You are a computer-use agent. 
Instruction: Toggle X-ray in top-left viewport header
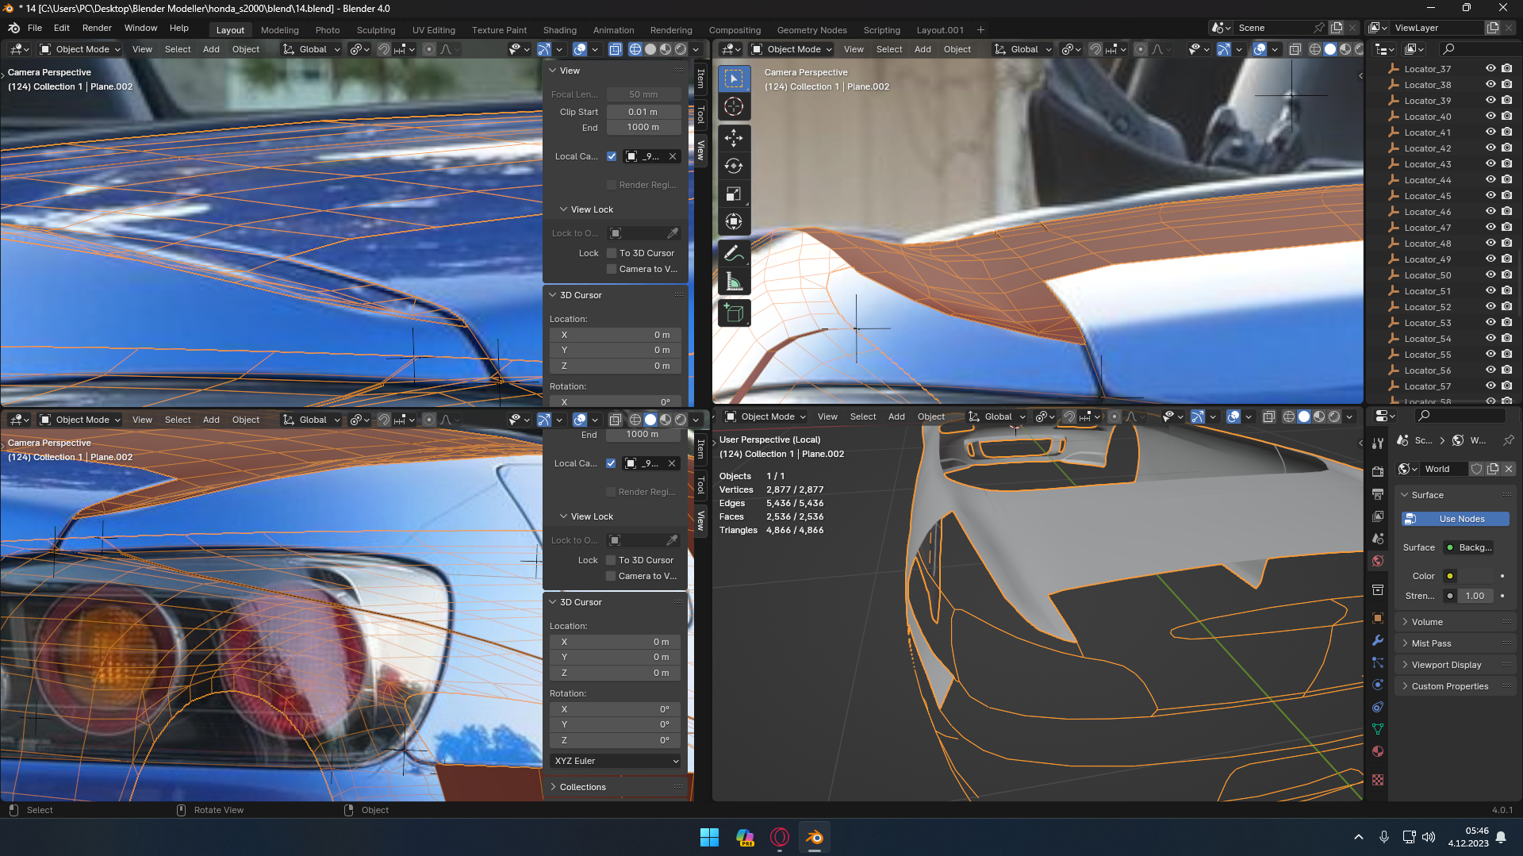pos(615,49)
